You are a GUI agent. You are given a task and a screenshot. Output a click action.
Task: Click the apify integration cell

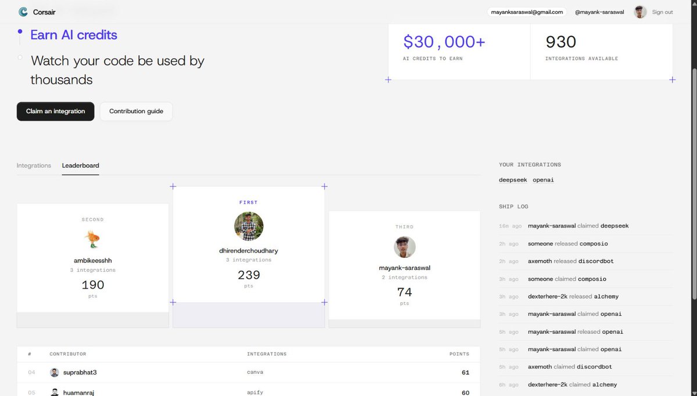[x=256, y=393]
